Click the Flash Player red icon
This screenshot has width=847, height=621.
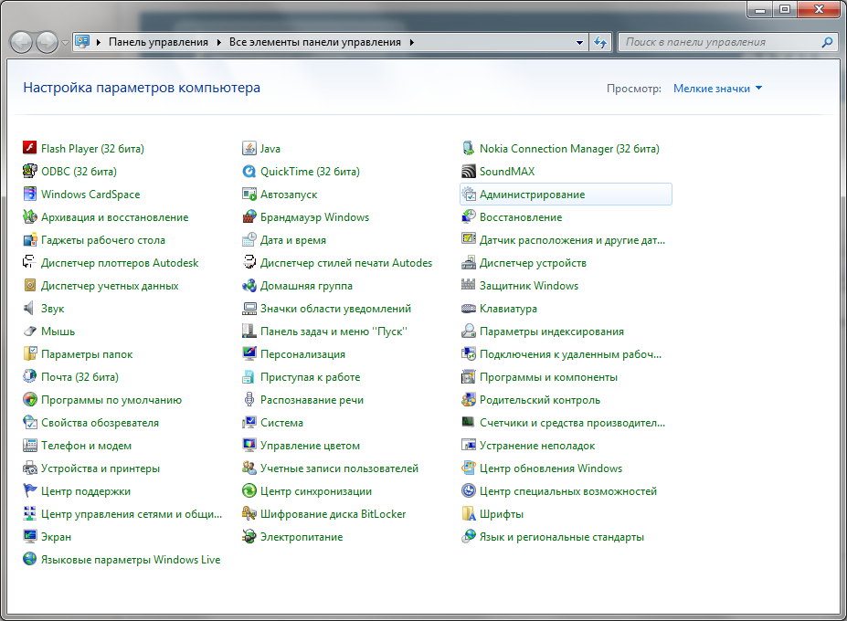[30, 148]
